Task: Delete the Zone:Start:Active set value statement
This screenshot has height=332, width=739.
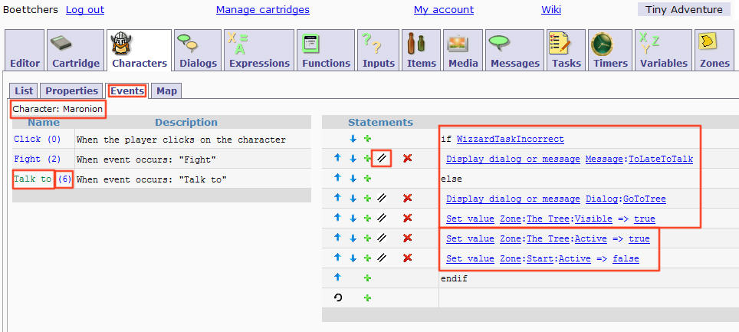Action: point(407,259)
